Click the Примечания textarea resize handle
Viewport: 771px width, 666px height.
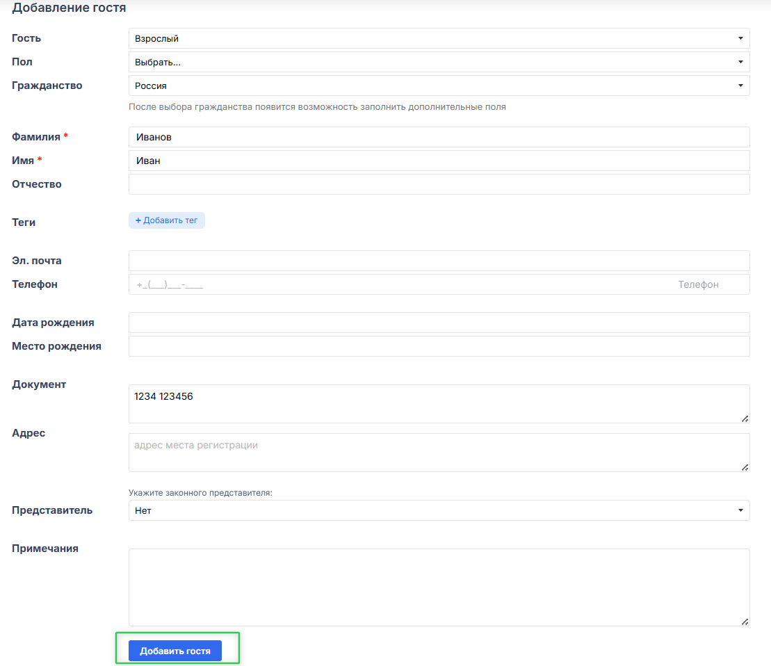click(x=745, y=621)
